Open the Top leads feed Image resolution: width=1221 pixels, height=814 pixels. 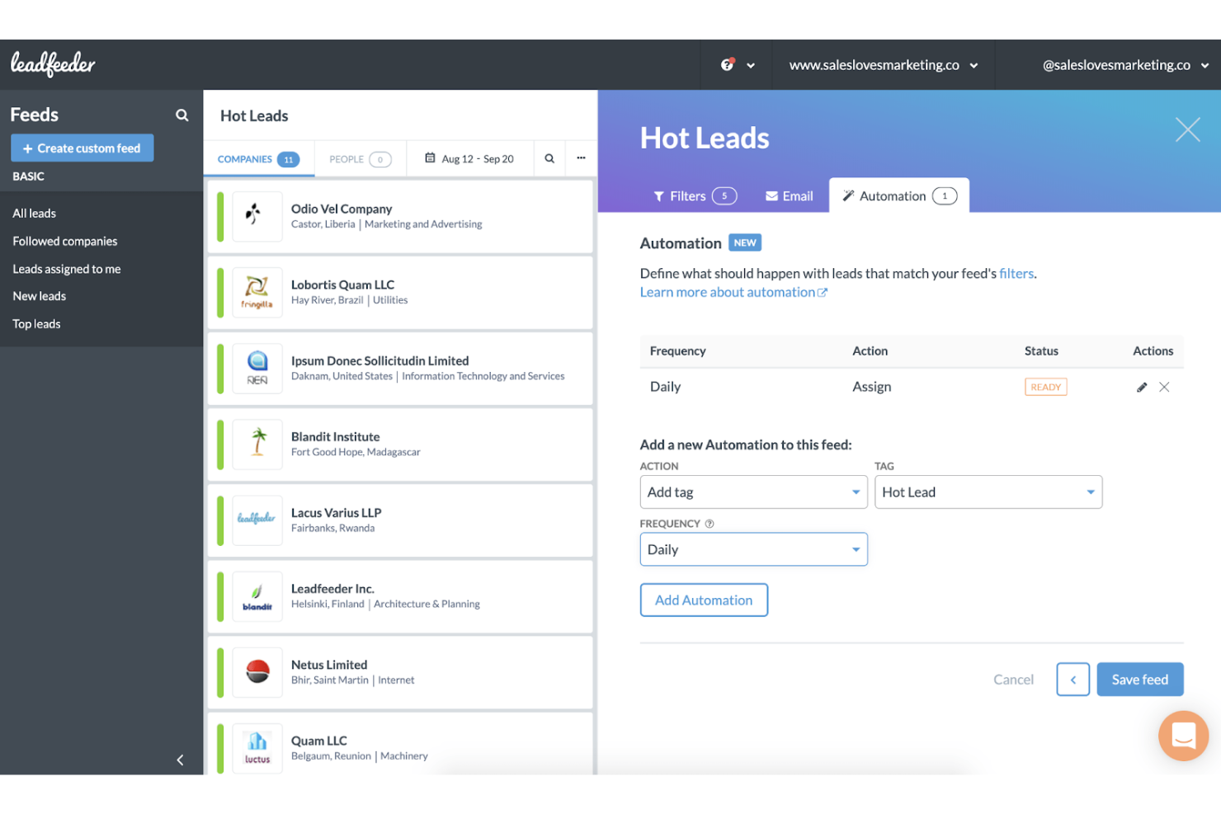(36, 324)
